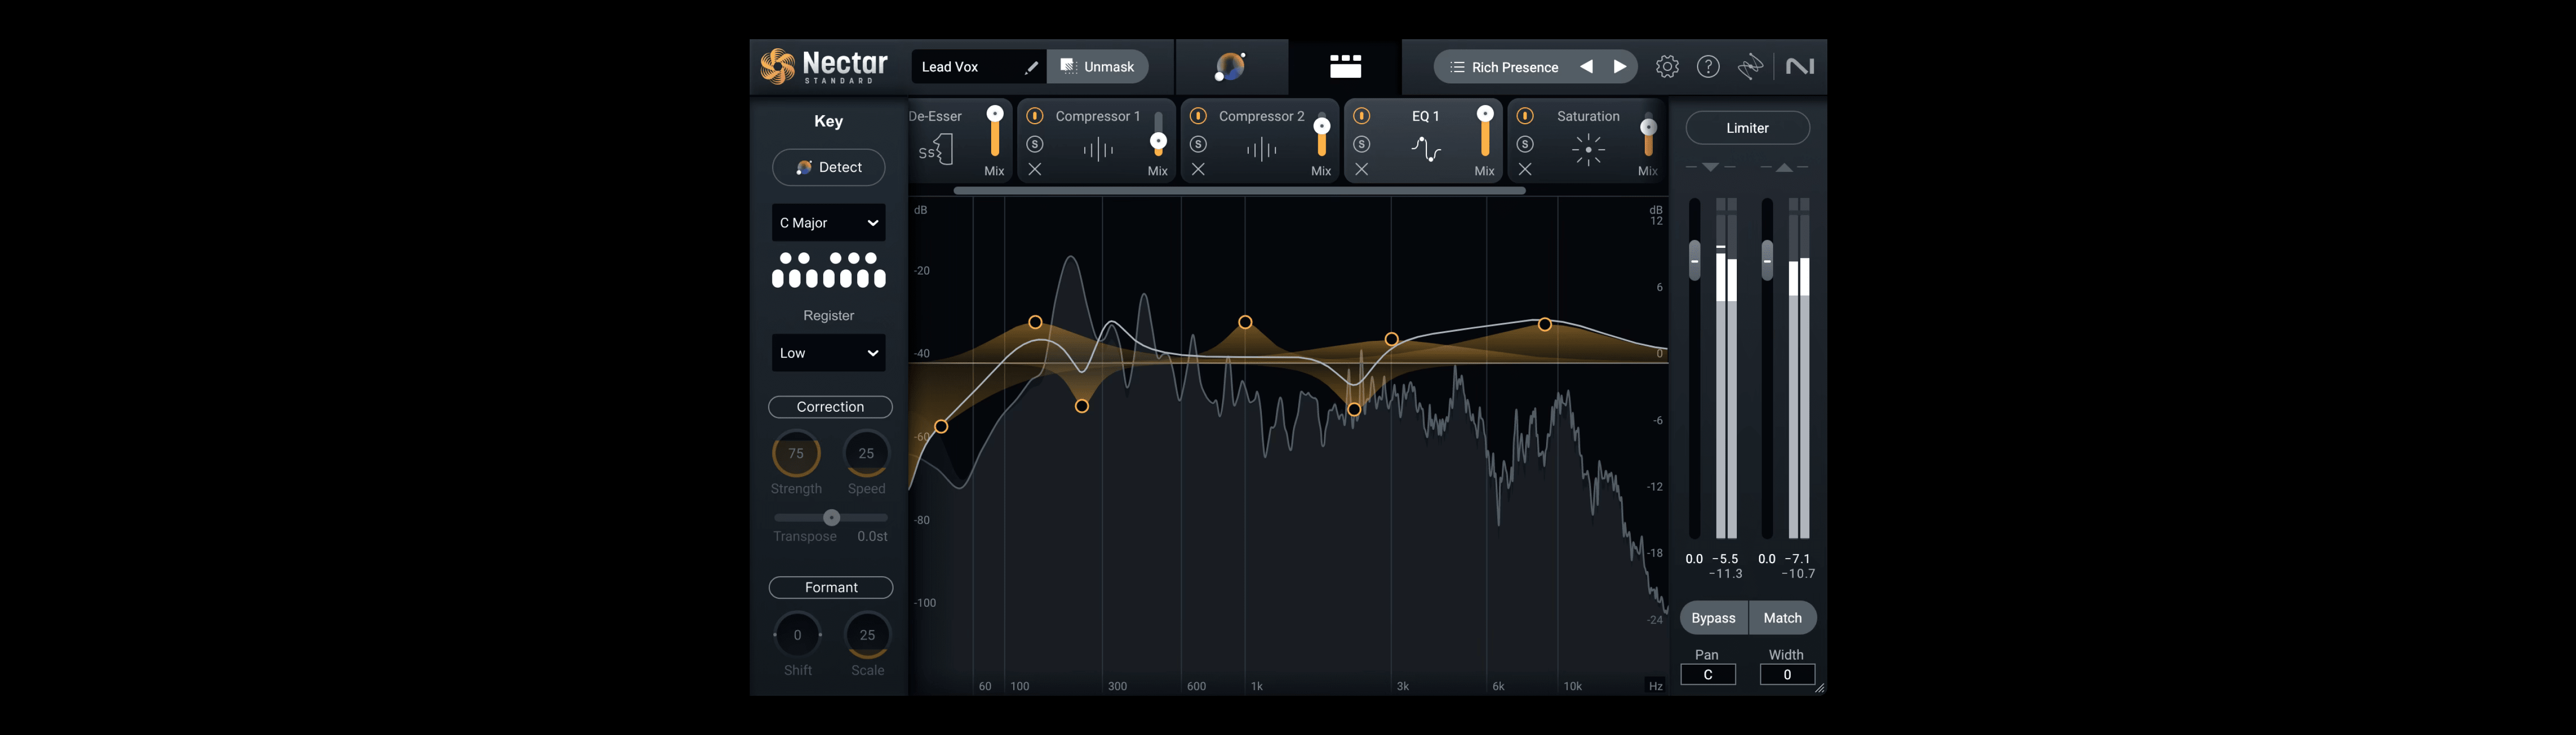Click the formant Shift knob

[x=797, y=635]
